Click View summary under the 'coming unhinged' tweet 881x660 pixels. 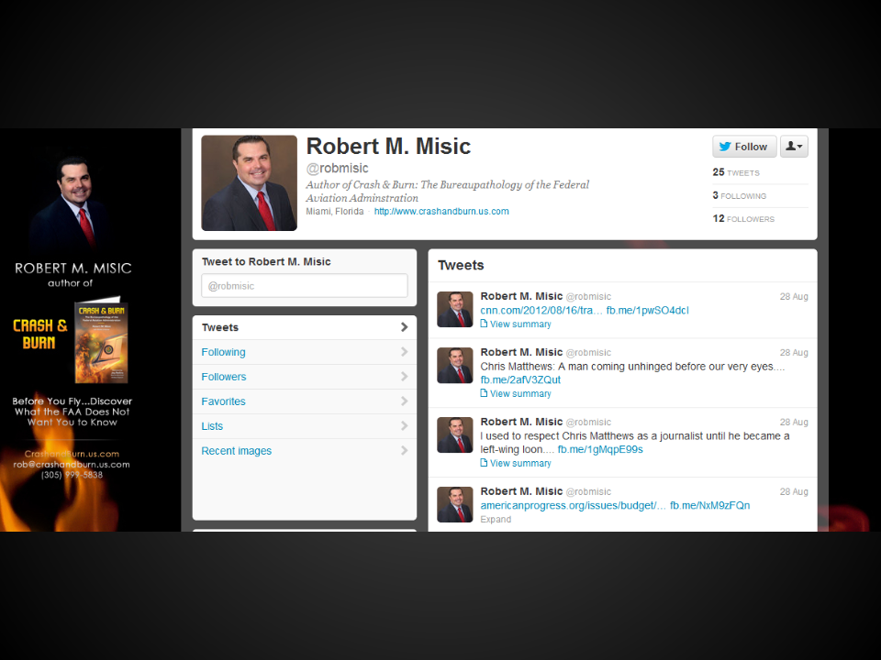pyautogui.click(x=520, y=393)
